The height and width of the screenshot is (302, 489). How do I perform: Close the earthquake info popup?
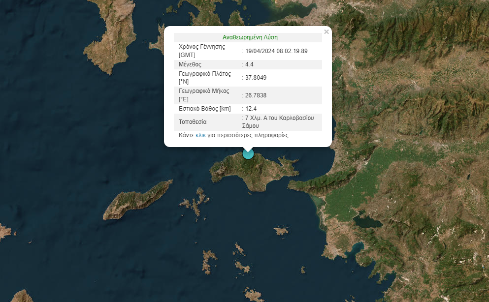coord(326,32)
